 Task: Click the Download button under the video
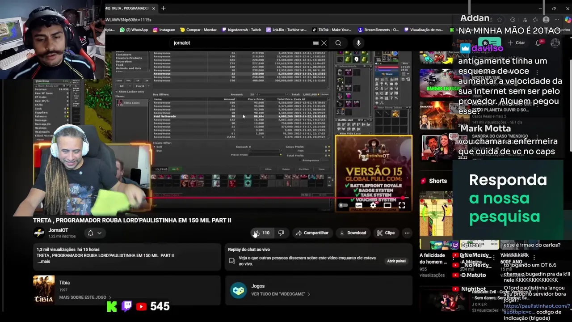coord(353,233)
